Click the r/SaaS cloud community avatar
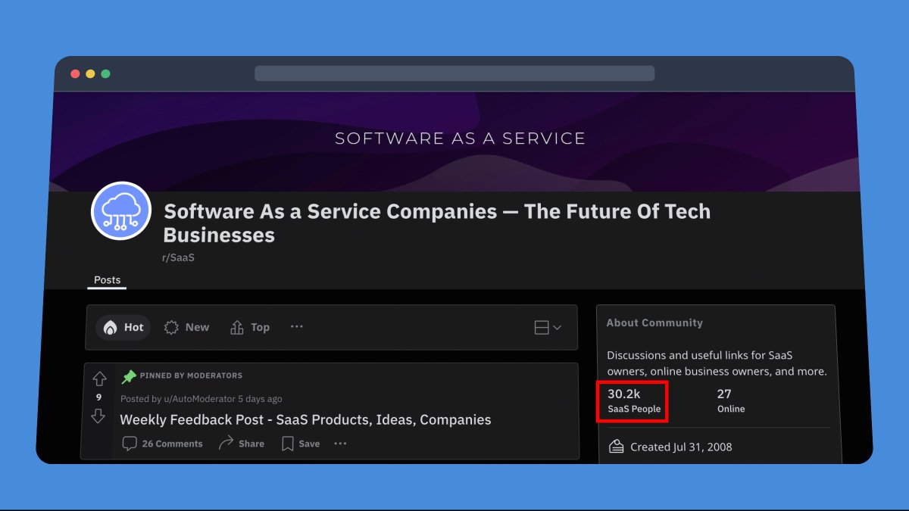 [121, 211]
